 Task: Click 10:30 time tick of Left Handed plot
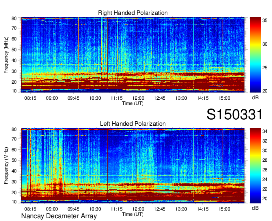pyautogui.click(x=95, y=209)
